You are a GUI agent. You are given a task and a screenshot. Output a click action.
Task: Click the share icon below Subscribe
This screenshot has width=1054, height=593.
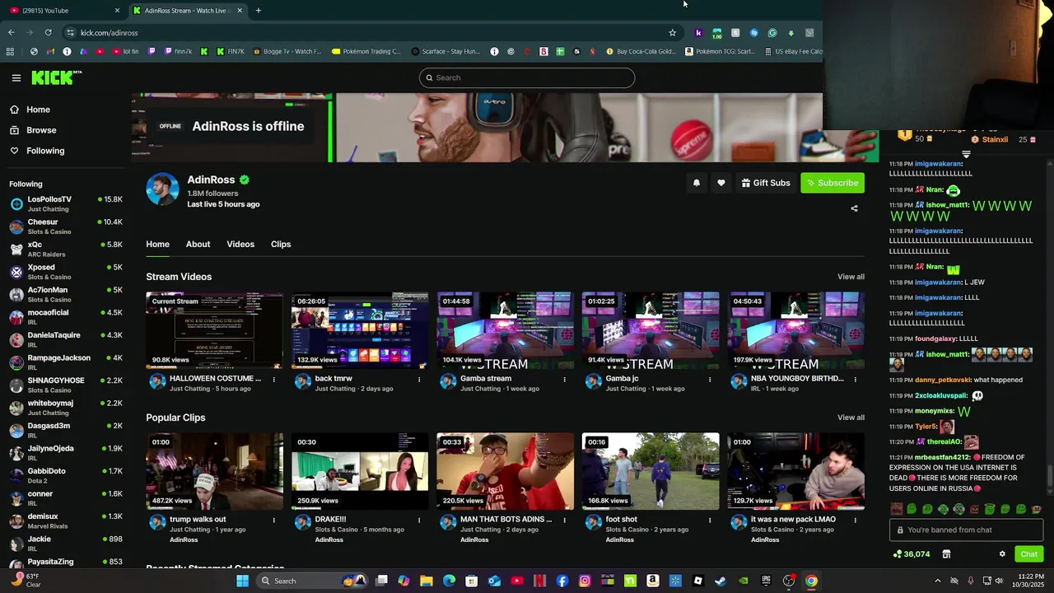(x=854, y=208)
